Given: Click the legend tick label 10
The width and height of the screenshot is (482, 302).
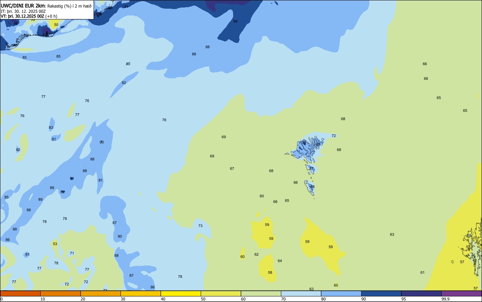Looking at the screenshot, I should coord(43,299).
